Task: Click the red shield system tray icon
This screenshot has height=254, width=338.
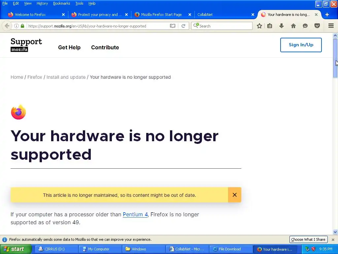Action: (314, 249)
